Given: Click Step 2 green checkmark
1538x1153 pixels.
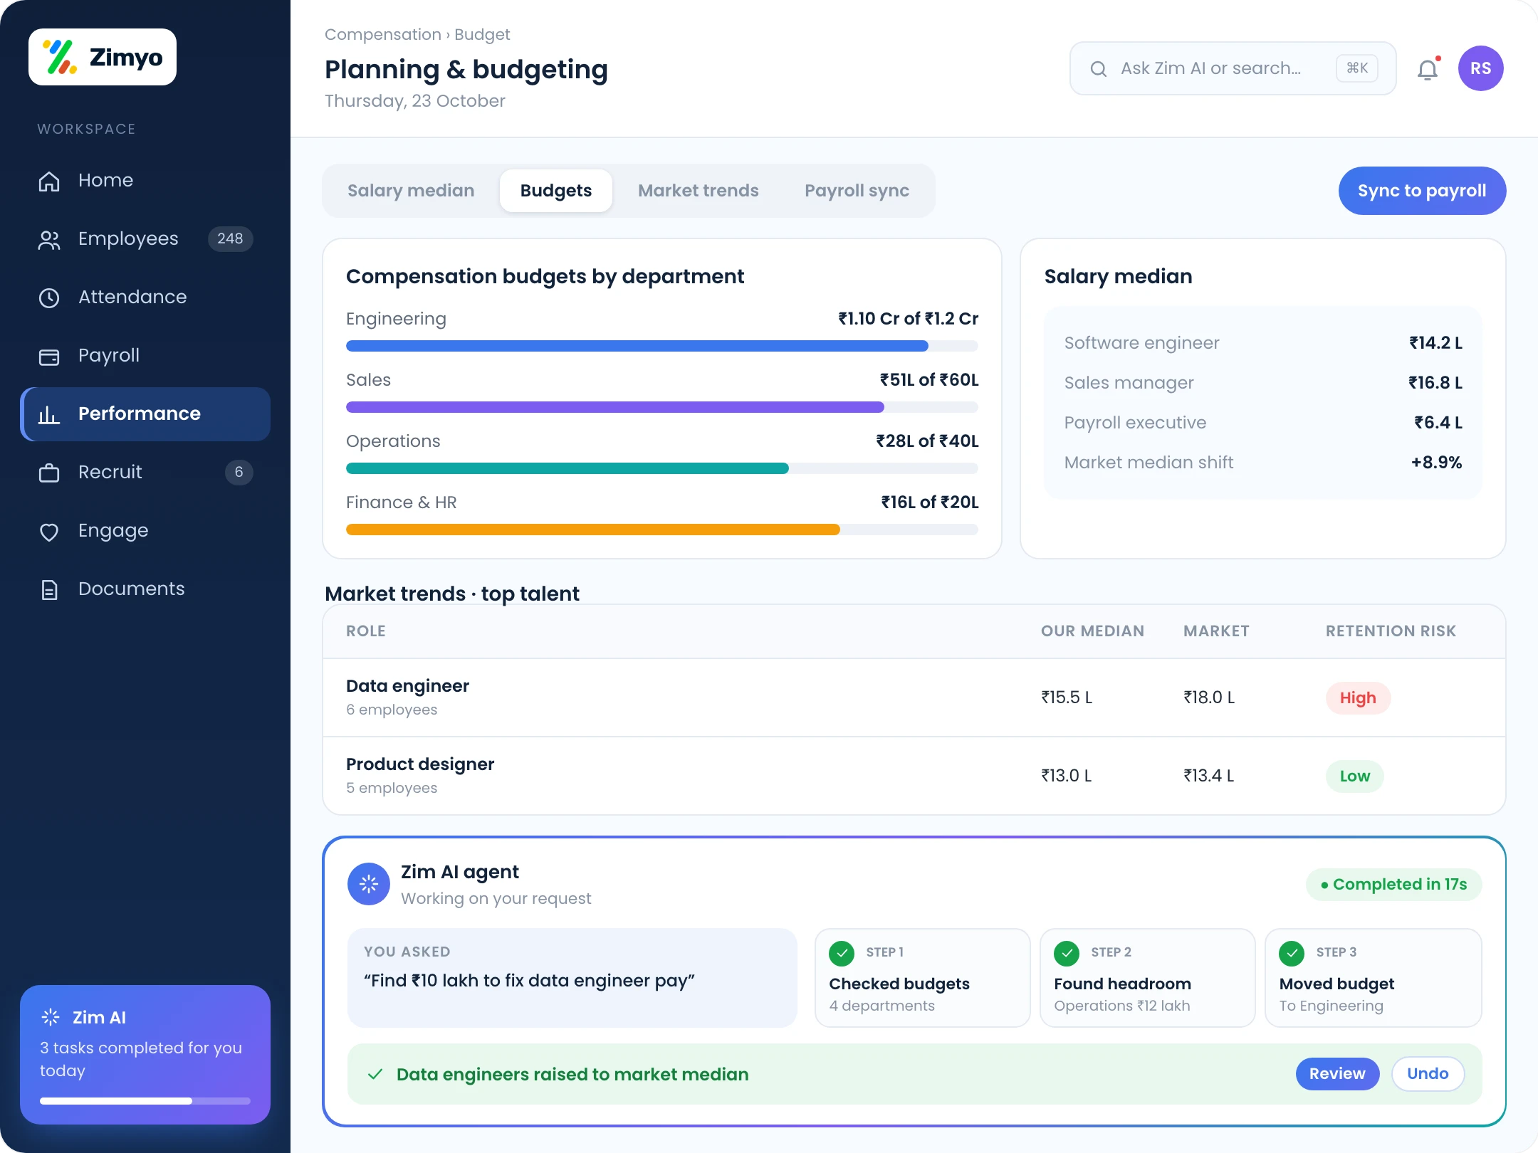Looking at the screenshot, I should [1067, 953].
